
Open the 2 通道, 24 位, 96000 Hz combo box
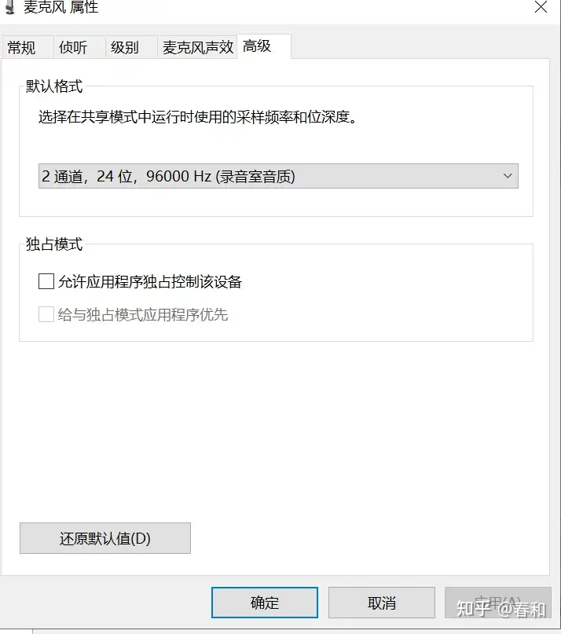(278, 176)
